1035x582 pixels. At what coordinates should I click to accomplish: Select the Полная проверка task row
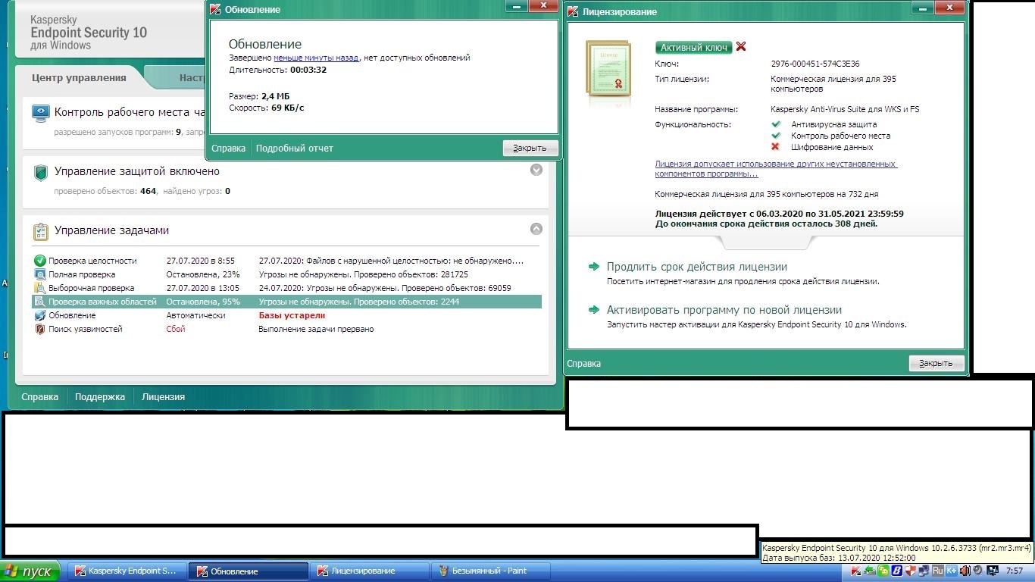(x=286, y=274)
